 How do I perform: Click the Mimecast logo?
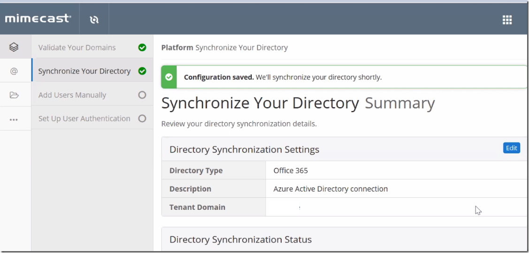[x=38, y=19]
